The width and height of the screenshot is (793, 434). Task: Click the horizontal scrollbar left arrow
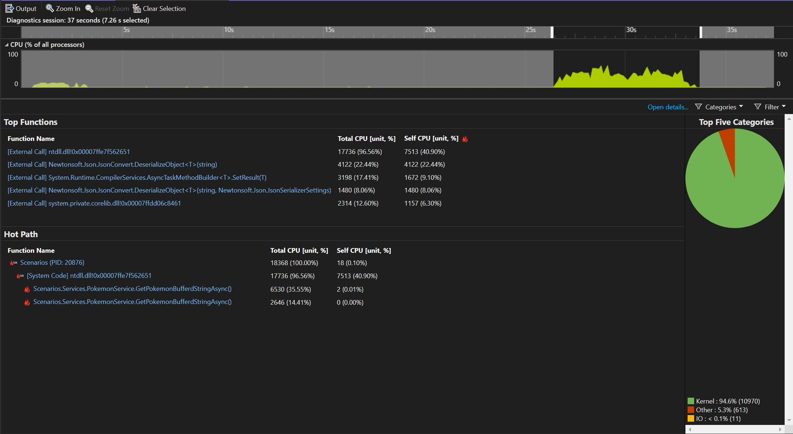coord(689,429)
